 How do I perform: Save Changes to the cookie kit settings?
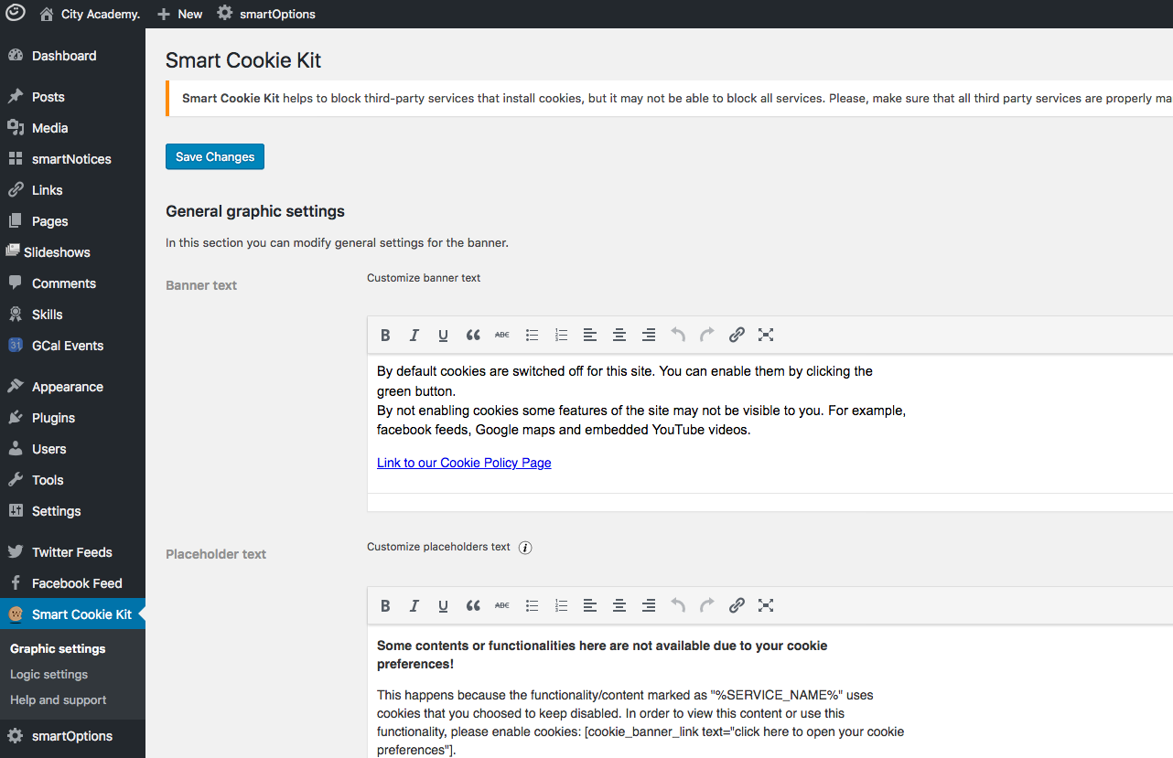tap(215, 157)
